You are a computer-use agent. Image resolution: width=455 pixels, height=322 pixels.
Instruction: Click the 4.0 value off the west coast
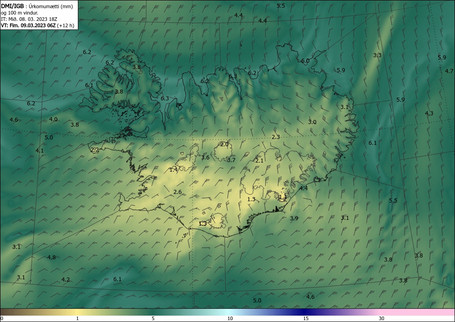click(53, 119)
